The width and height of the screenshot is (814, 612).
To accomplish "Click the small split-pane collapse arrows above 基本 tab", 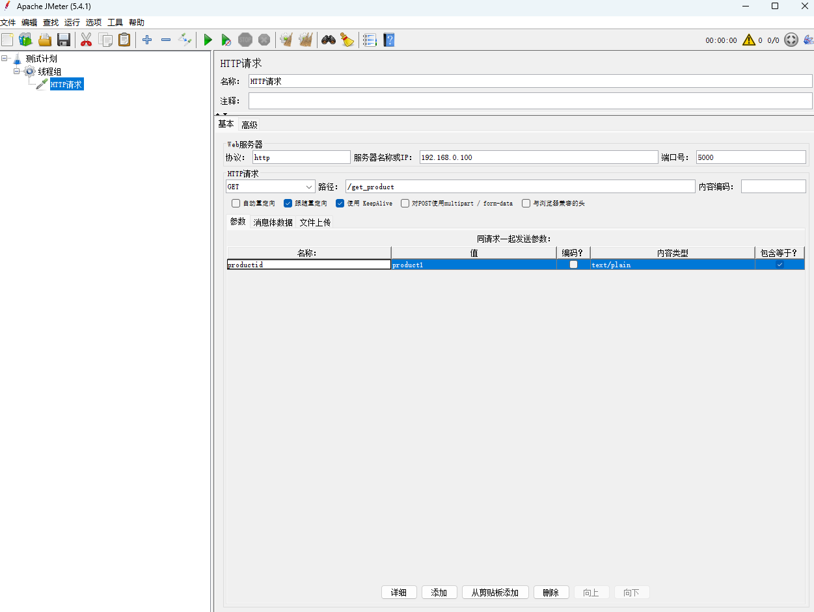I will 221,114.
